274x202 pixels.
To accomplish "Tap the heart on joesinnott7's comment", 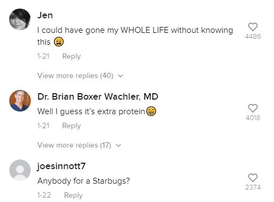I will [x=253, y=178].
